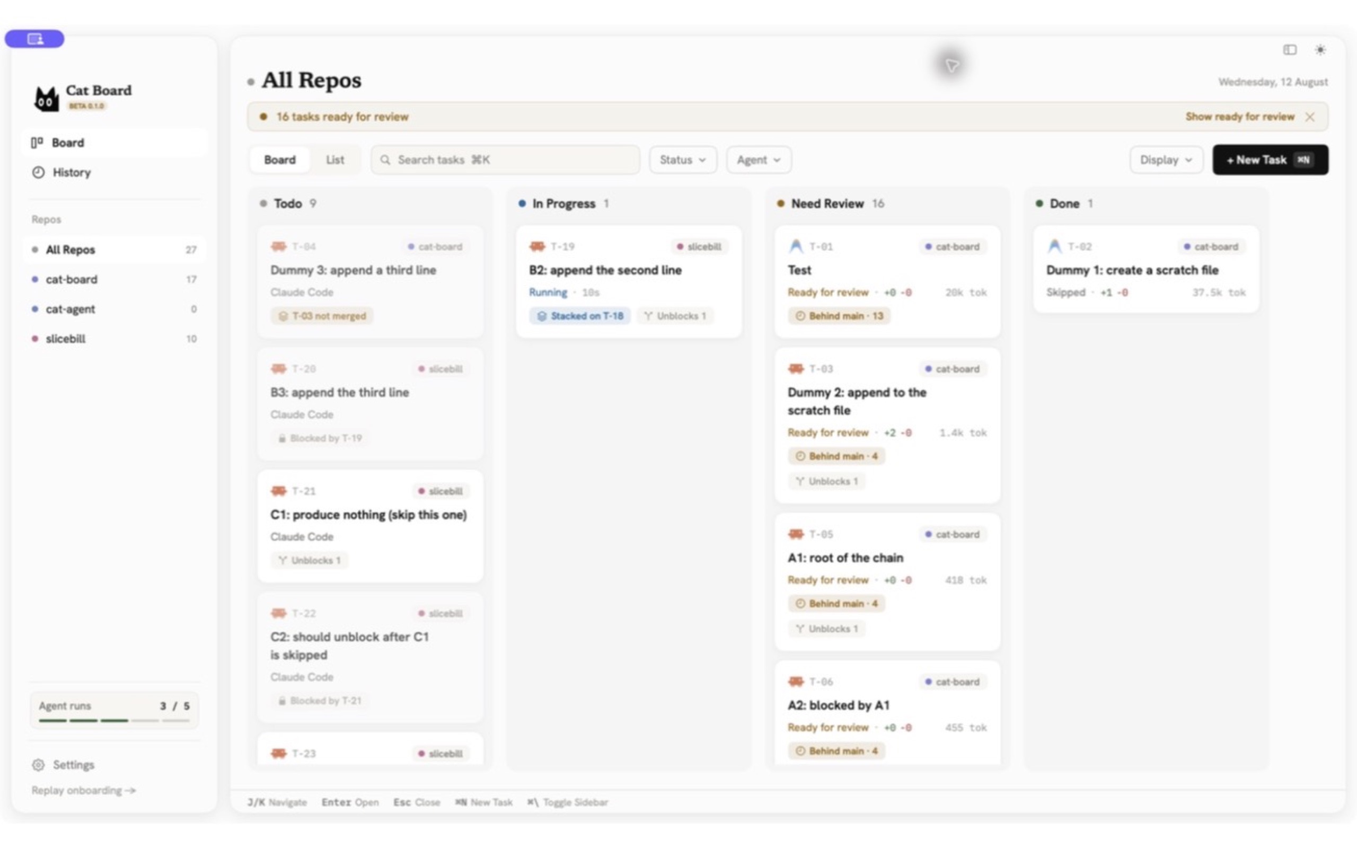Click the agent icon on card T-19

[x=537, y=246]
